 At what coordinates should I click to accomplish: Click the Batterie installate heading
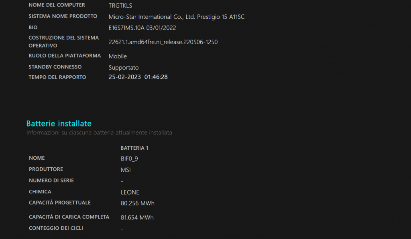coord(59,123)
